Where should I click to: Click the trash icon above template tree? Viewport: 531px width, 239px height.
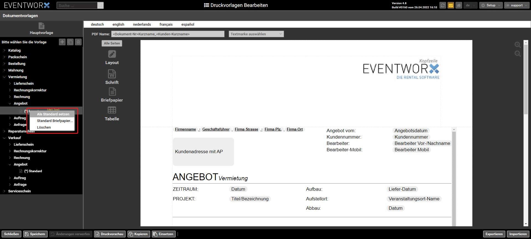[x=78, y=42]
